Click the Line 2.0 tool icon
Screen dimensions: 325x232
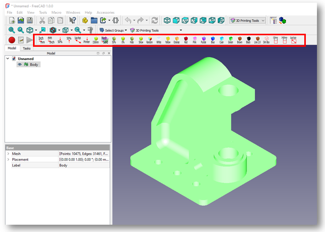(257, 40)
